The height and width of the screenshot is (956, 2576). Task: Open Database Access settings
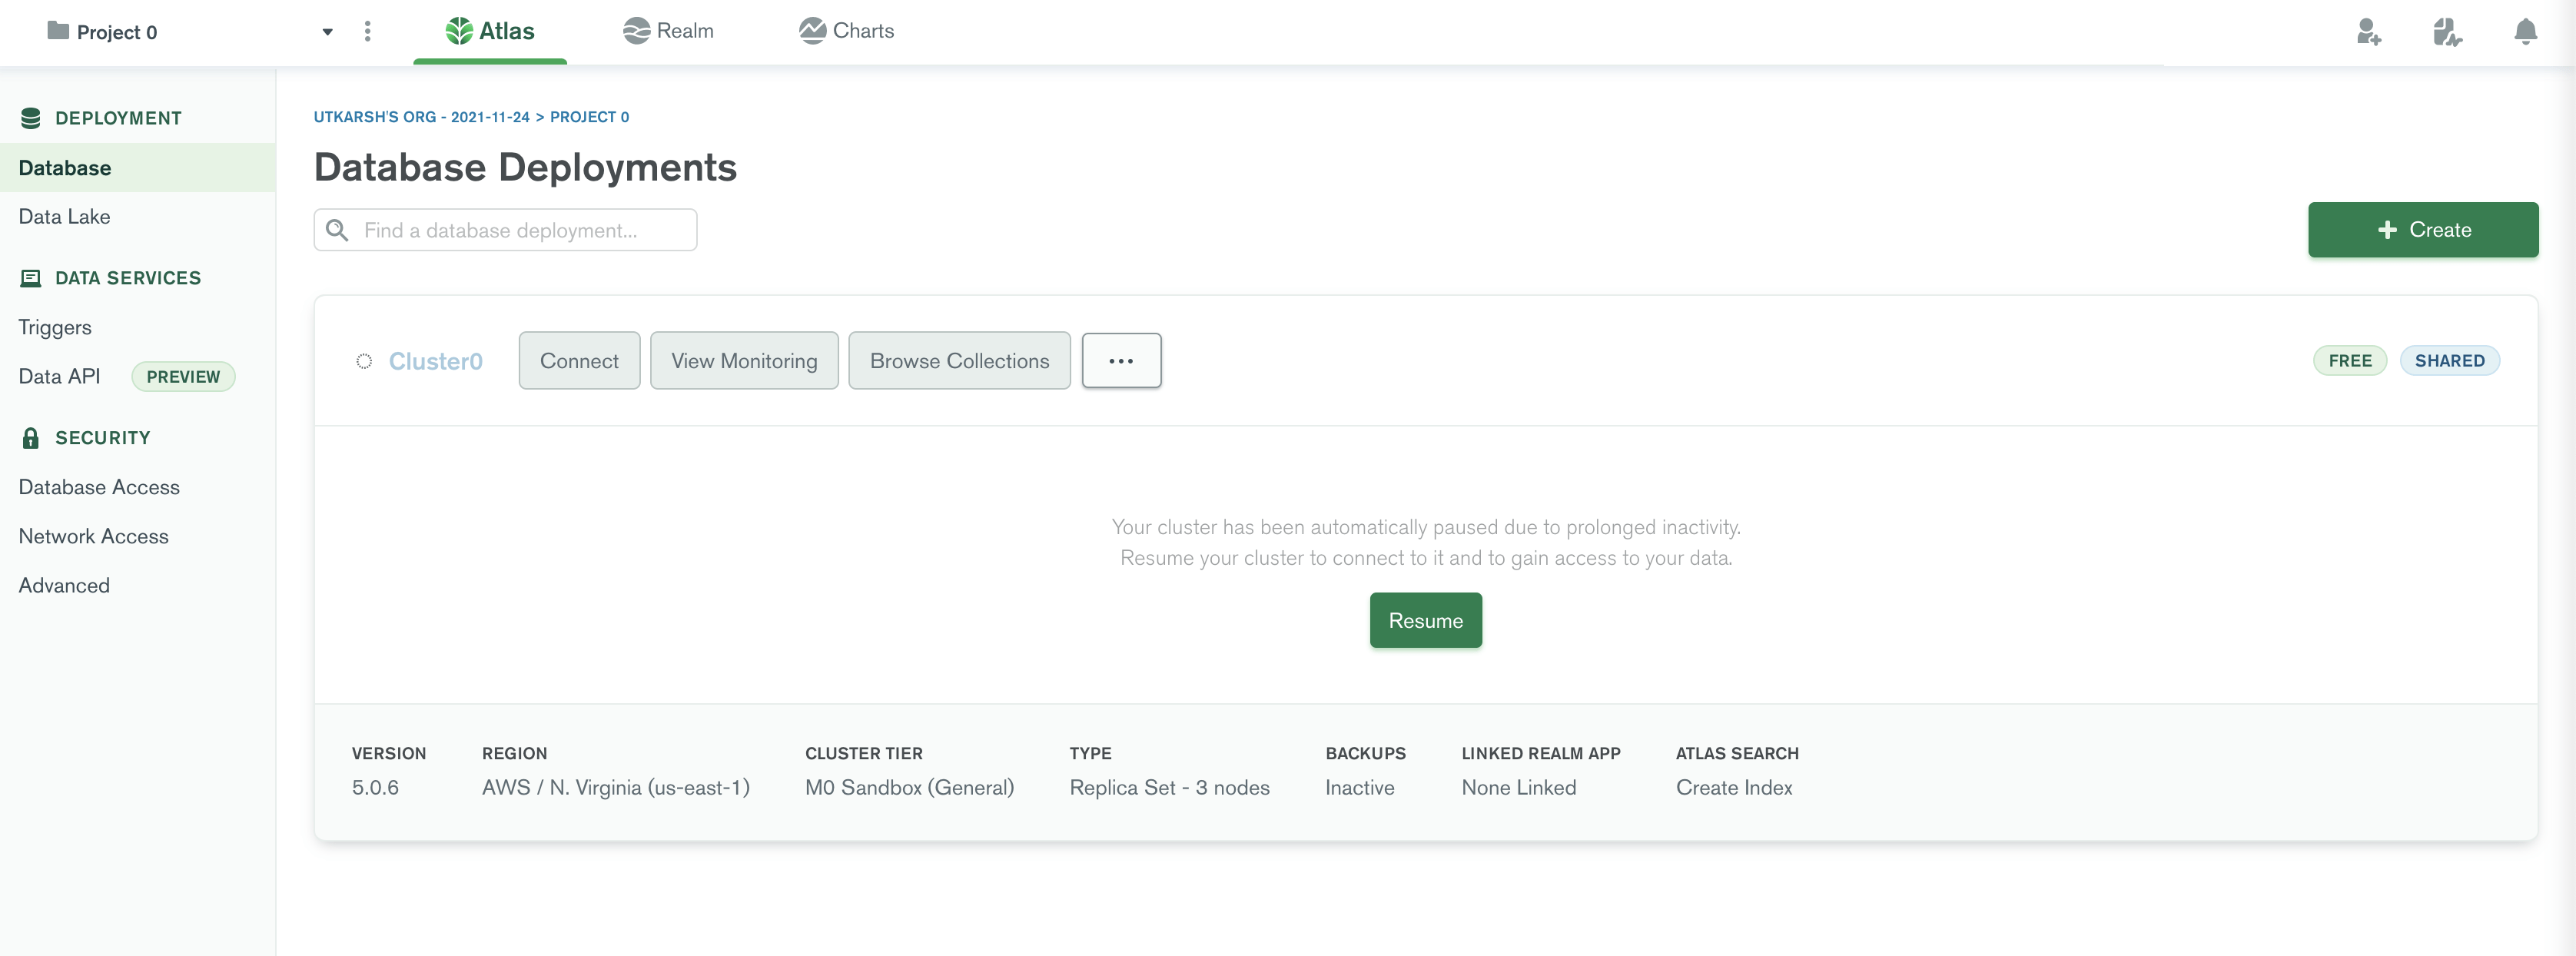(99, 487)
